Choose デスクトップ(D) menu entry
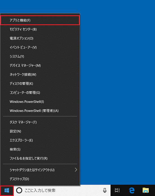Screen dimensions: 155x196 point(40,179)
